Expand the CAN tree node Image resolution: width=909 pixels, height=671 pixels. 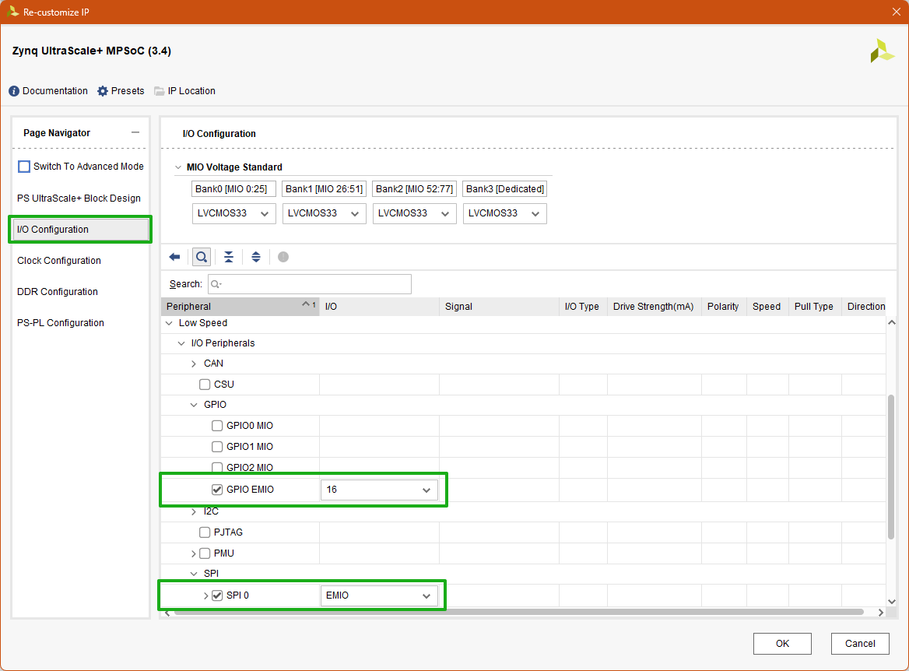coord(194,364)
